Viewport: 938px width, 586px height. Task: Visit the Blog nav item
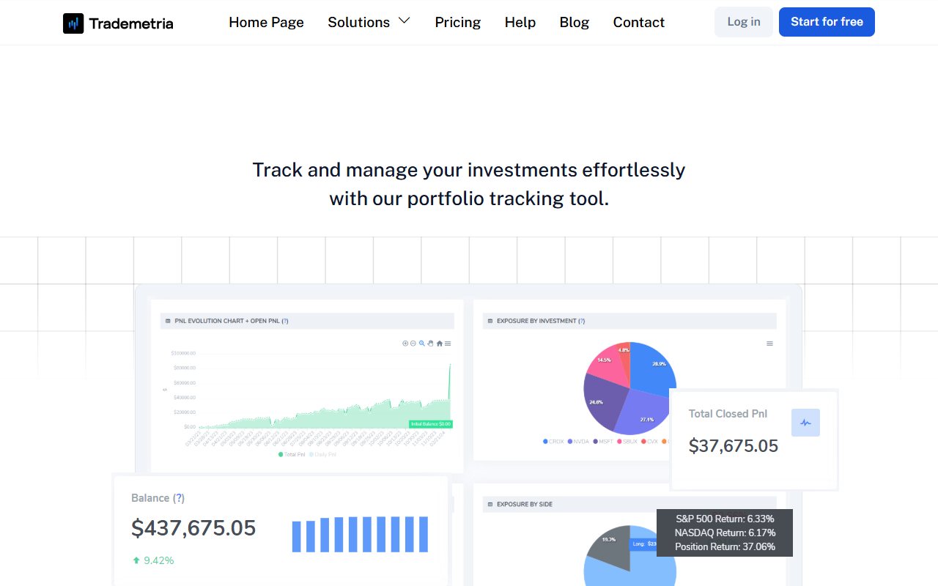[575, 22]
